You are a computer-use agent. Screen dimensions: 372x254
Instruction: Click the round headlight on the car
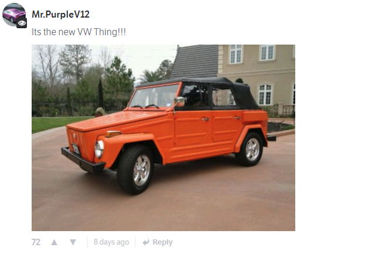tap(99, 149)
